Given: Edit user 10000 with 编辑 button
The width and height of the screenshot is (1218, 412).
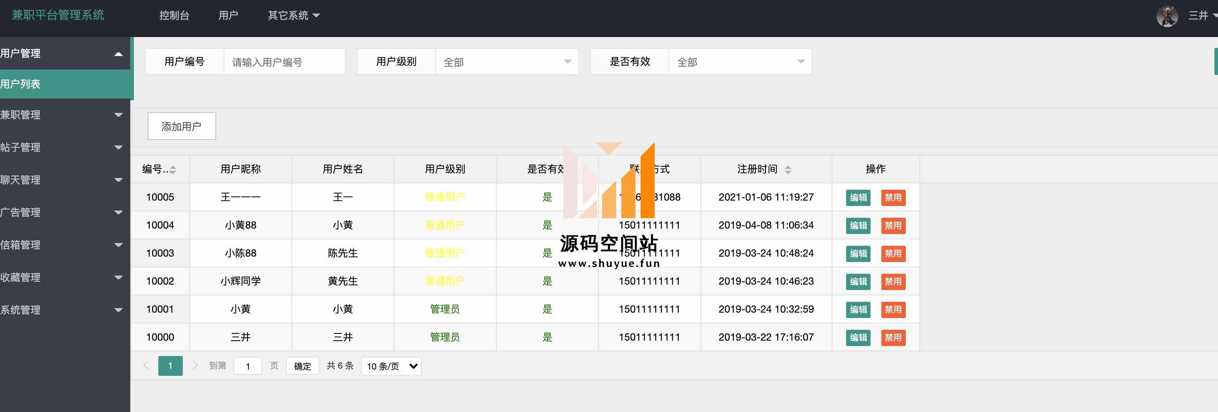Looking at the screenshot, I should [x=858, y=338].
